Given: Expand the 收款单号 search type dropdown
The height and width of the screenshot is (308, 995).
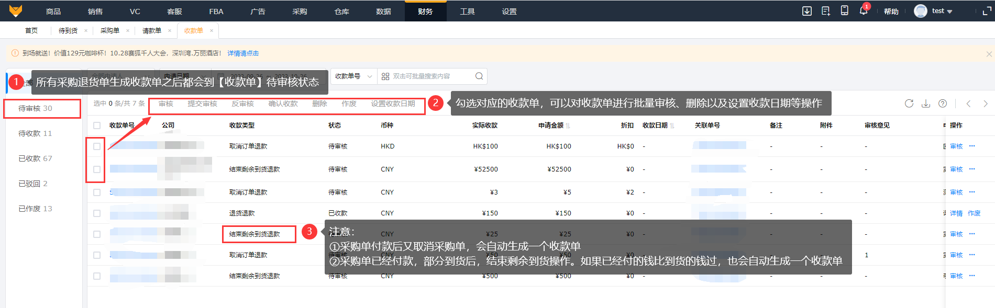Looking at the screenshot, I should coord(353,76).
